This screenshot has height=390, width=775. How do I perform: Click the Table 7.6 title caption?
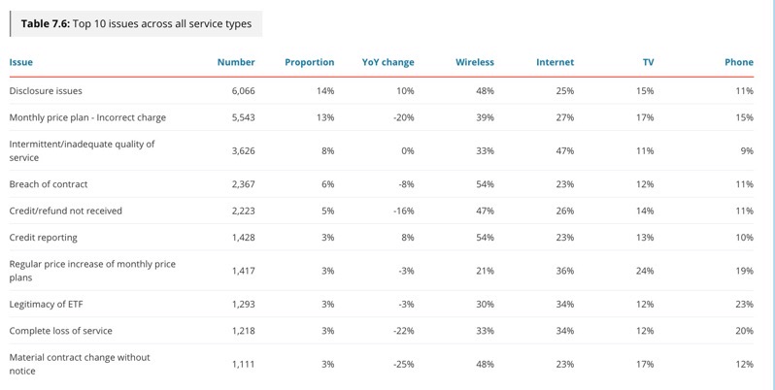pos(136,23)
